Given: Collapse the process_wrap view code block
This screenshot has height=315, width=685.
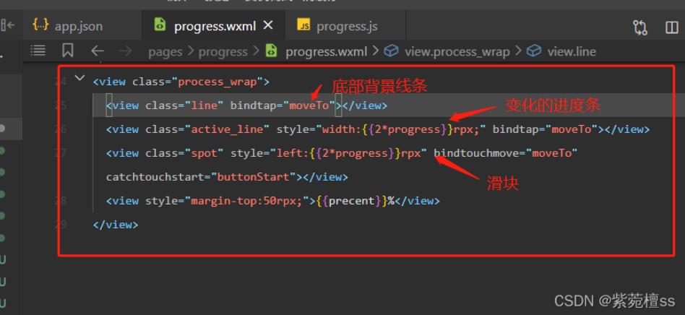Looking at the screenshot, I should [79, 79].
